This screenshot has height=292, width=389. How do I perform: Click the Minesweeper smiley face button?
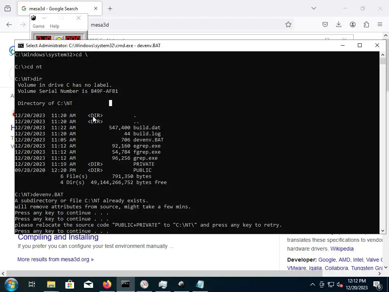point(59,39)
